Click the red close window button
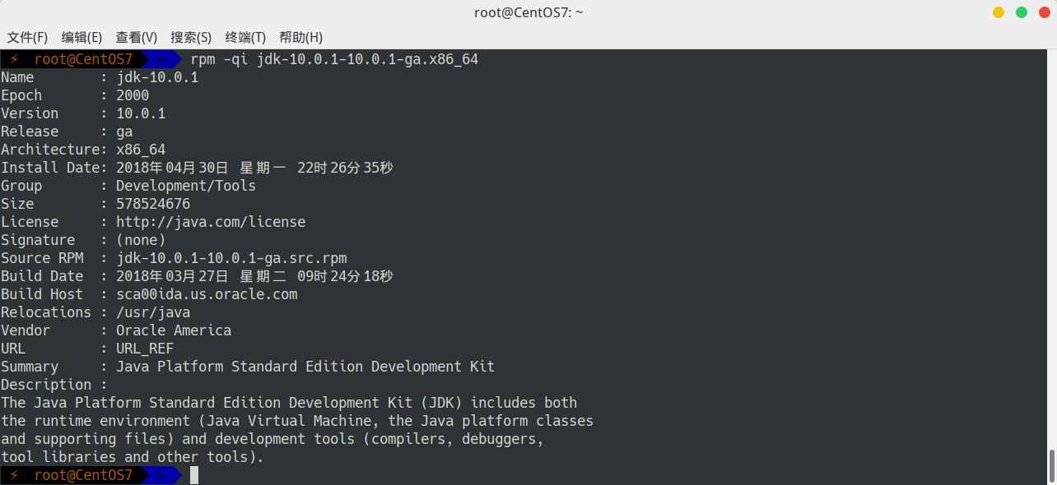This screenshot has height=485, width=1057. [1045, 12]
